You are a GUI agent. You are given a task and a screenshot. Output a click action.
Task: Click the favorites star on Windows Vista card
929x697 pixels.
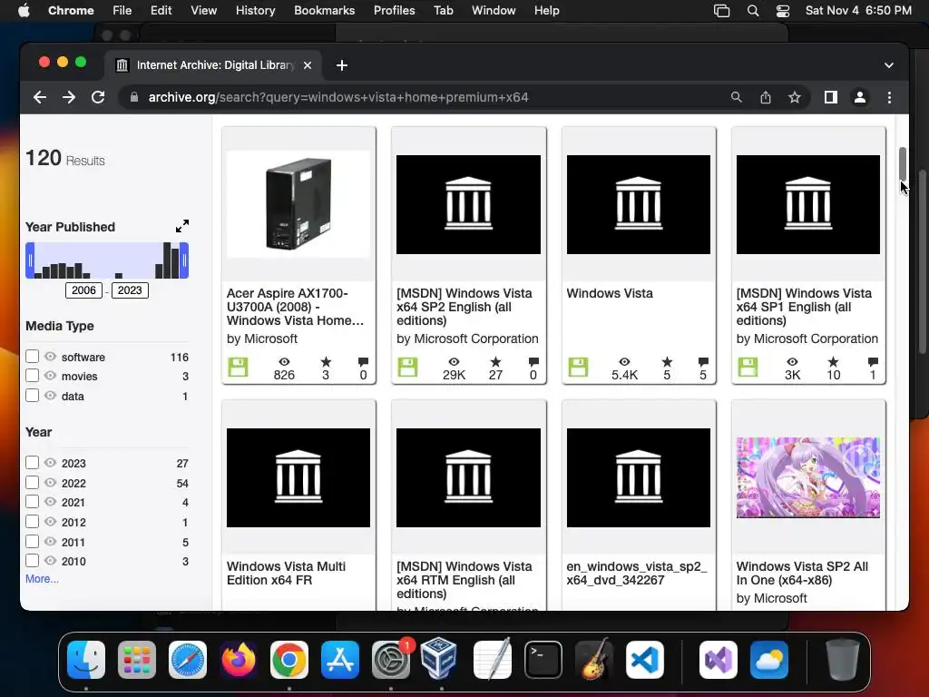point(667,361)
